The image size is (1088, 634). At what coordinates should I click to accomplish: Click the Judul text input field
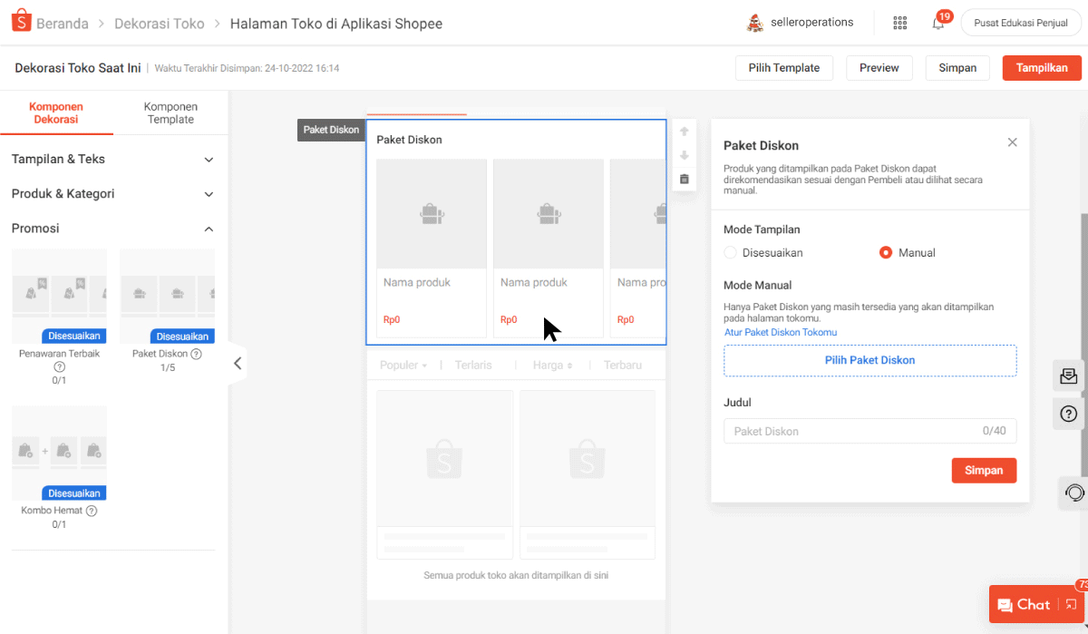tap(852, 431)
